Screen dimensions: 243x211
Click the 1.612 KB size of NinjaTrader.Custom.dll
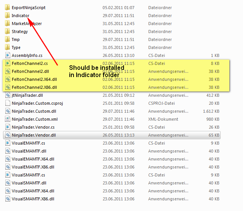(x=211, y=111)
